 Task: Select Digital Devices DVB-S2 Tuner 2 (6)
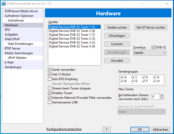point(74,31)
